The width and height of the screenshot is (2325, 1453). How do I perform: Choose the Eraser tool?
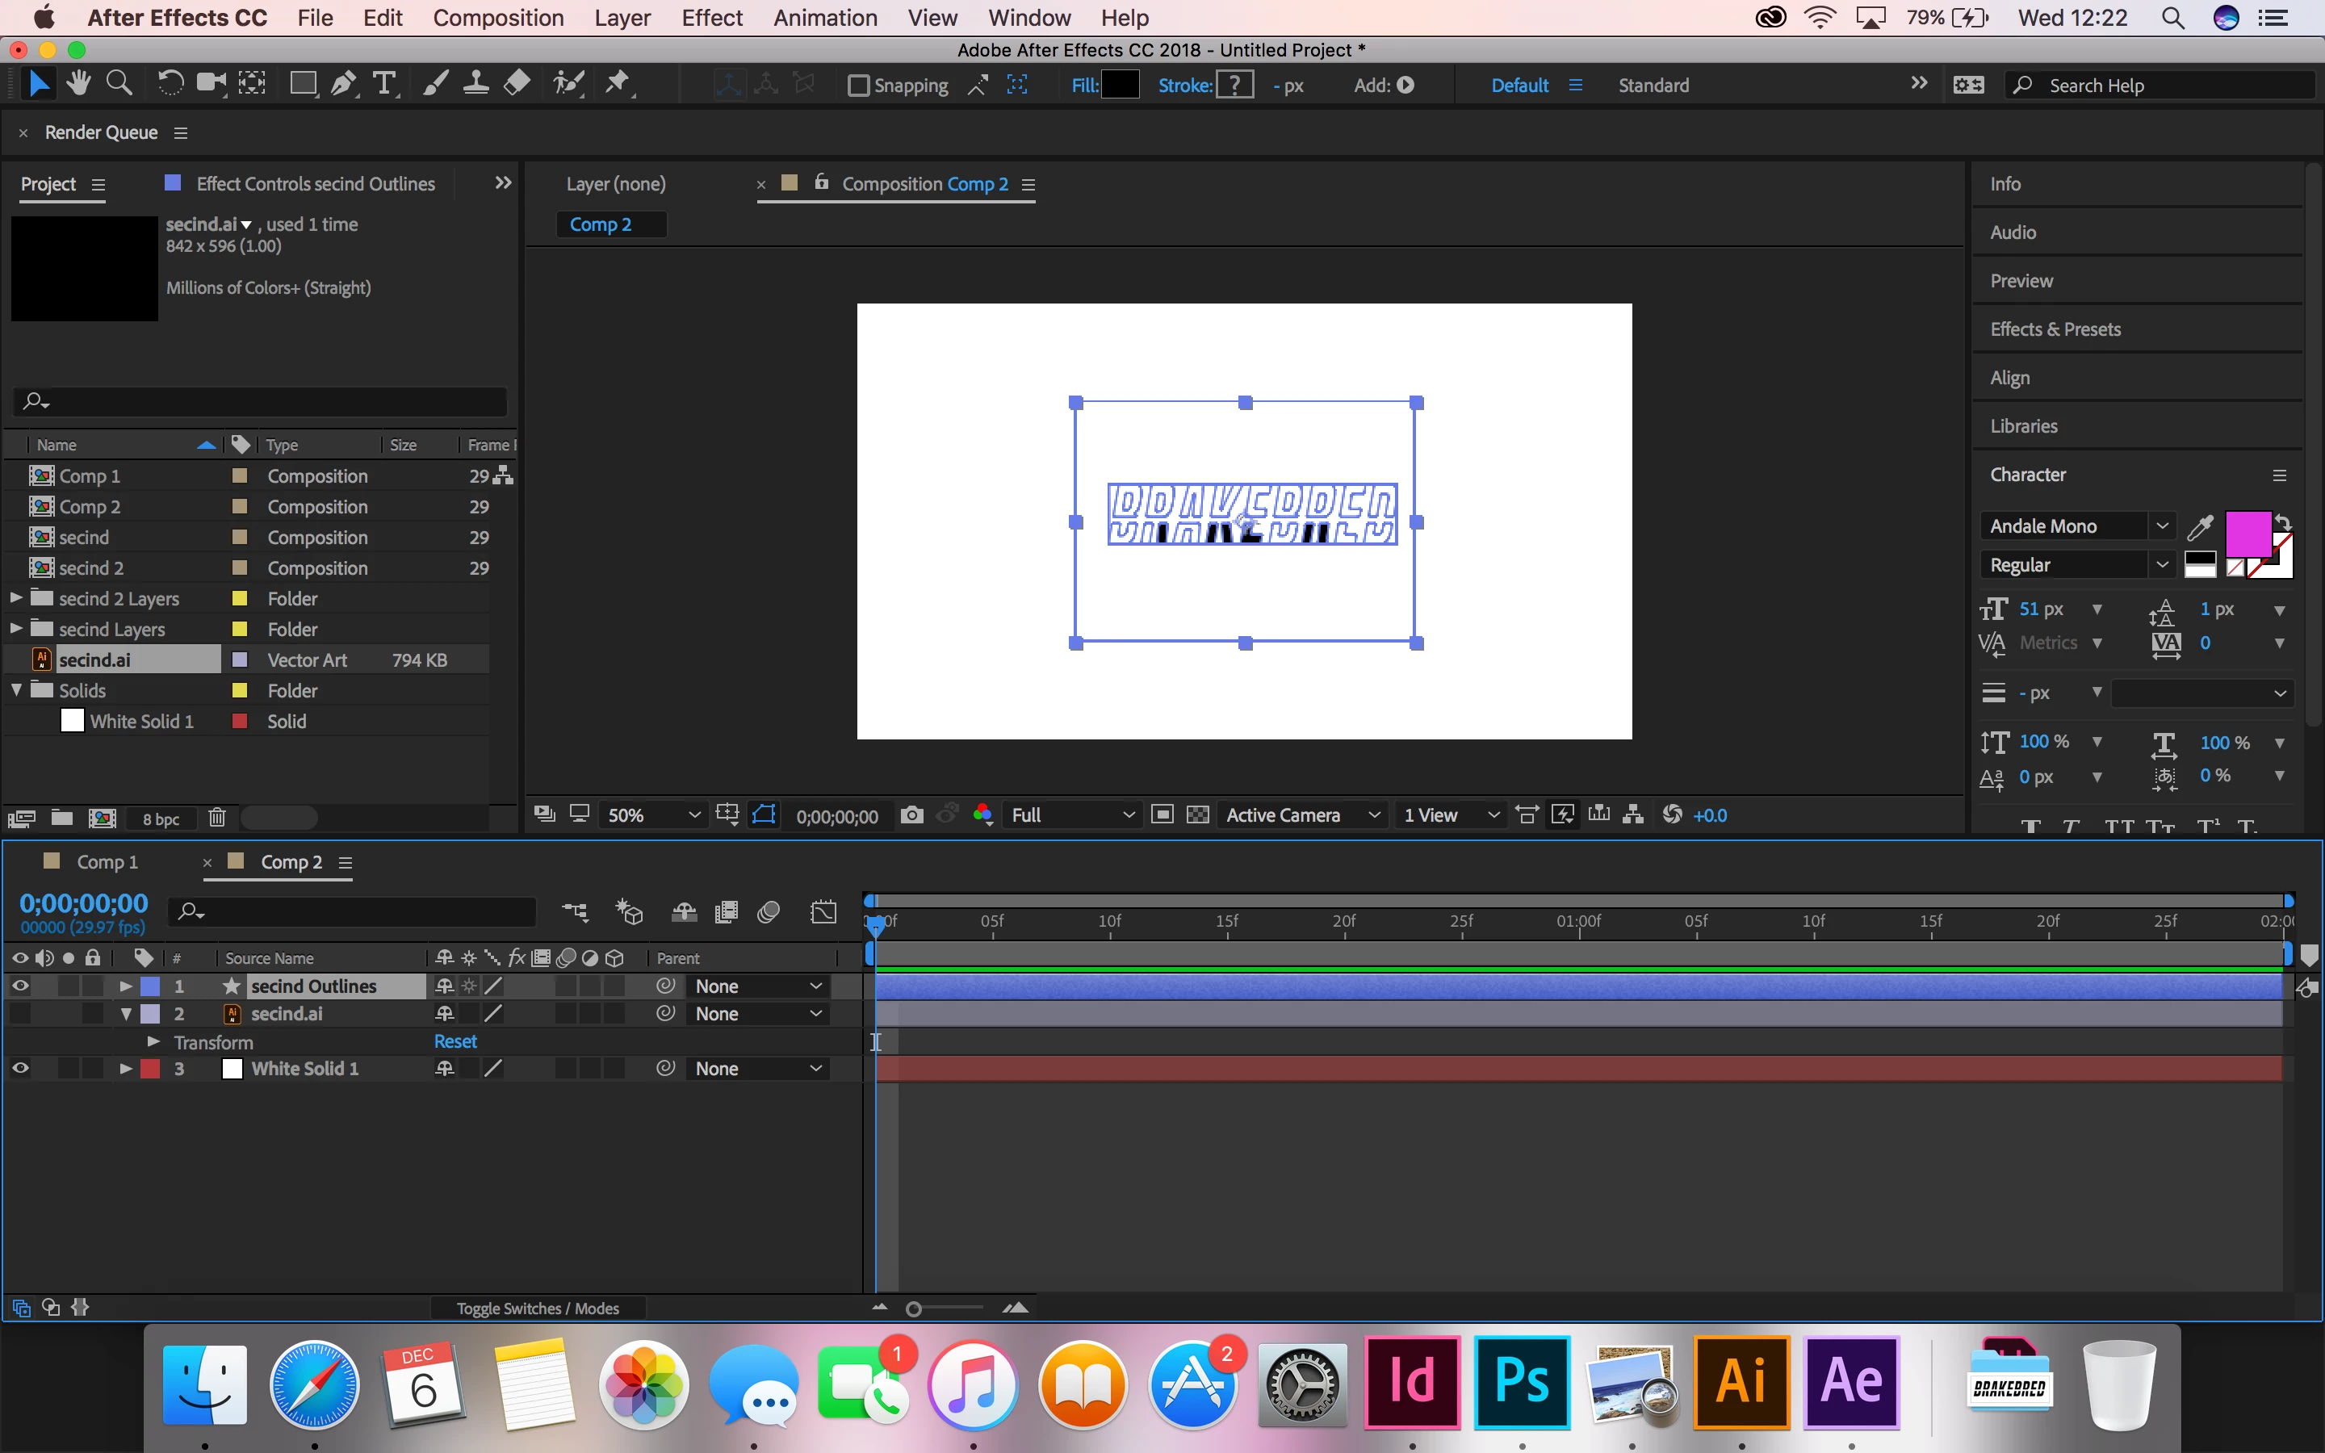(517, 85)
